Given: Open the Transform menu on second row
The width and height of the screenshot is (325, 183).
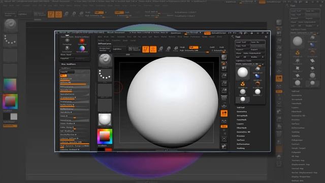Looking at the screenshot, I should pyautogui.click(x=116, y=41).
